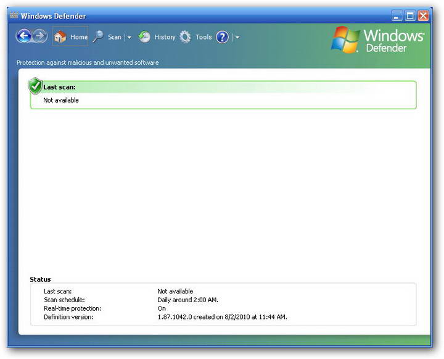444x359 pixels.
Task: Open Help with the question mark icon
Action: (x=222, y=37)
